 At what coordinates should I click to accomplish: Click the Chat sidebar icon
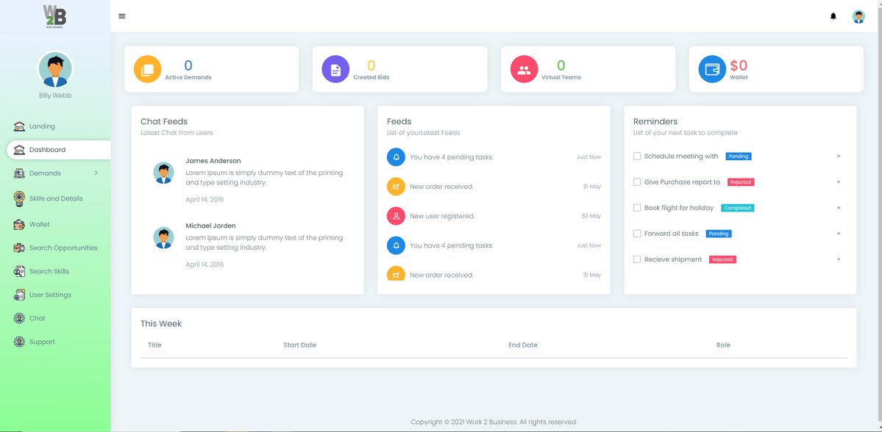19,318
